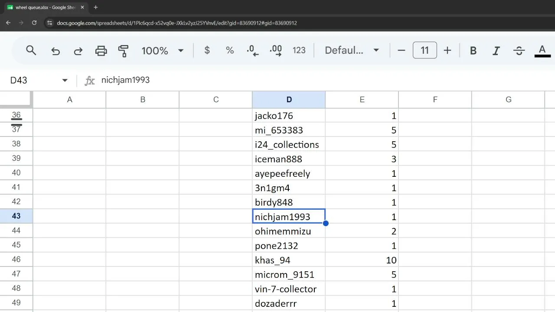This screenshot has height=312, width=555.
Task: Select column F header
Action: (435, 100)
